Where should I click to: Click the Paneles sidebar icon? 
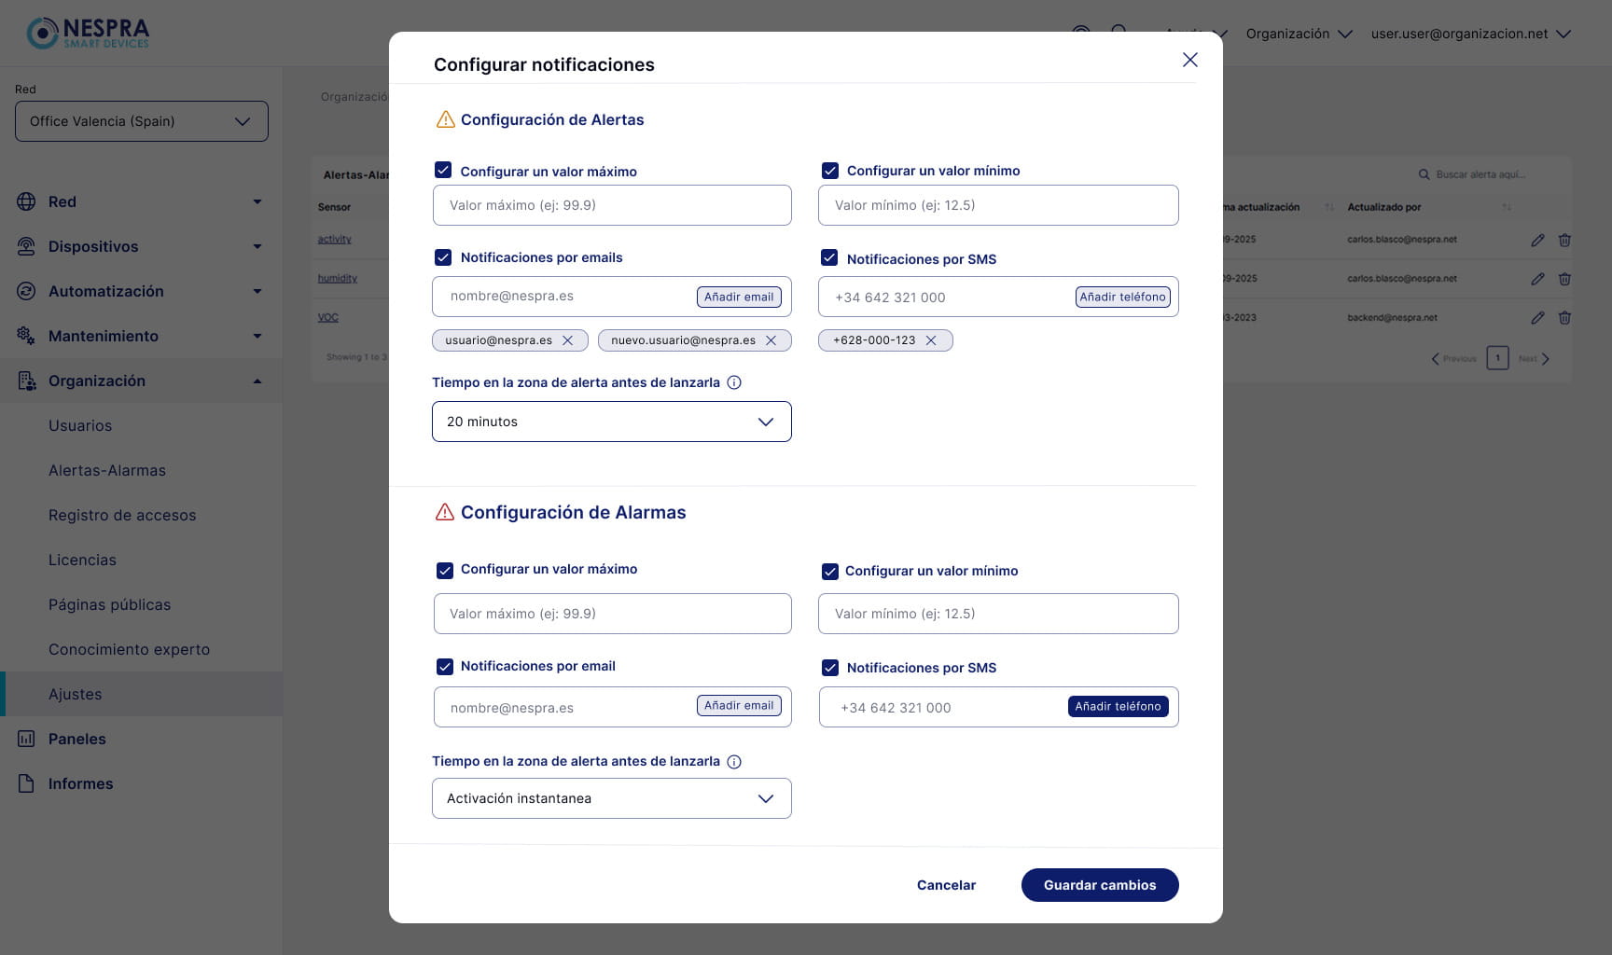tap(26, 739)
